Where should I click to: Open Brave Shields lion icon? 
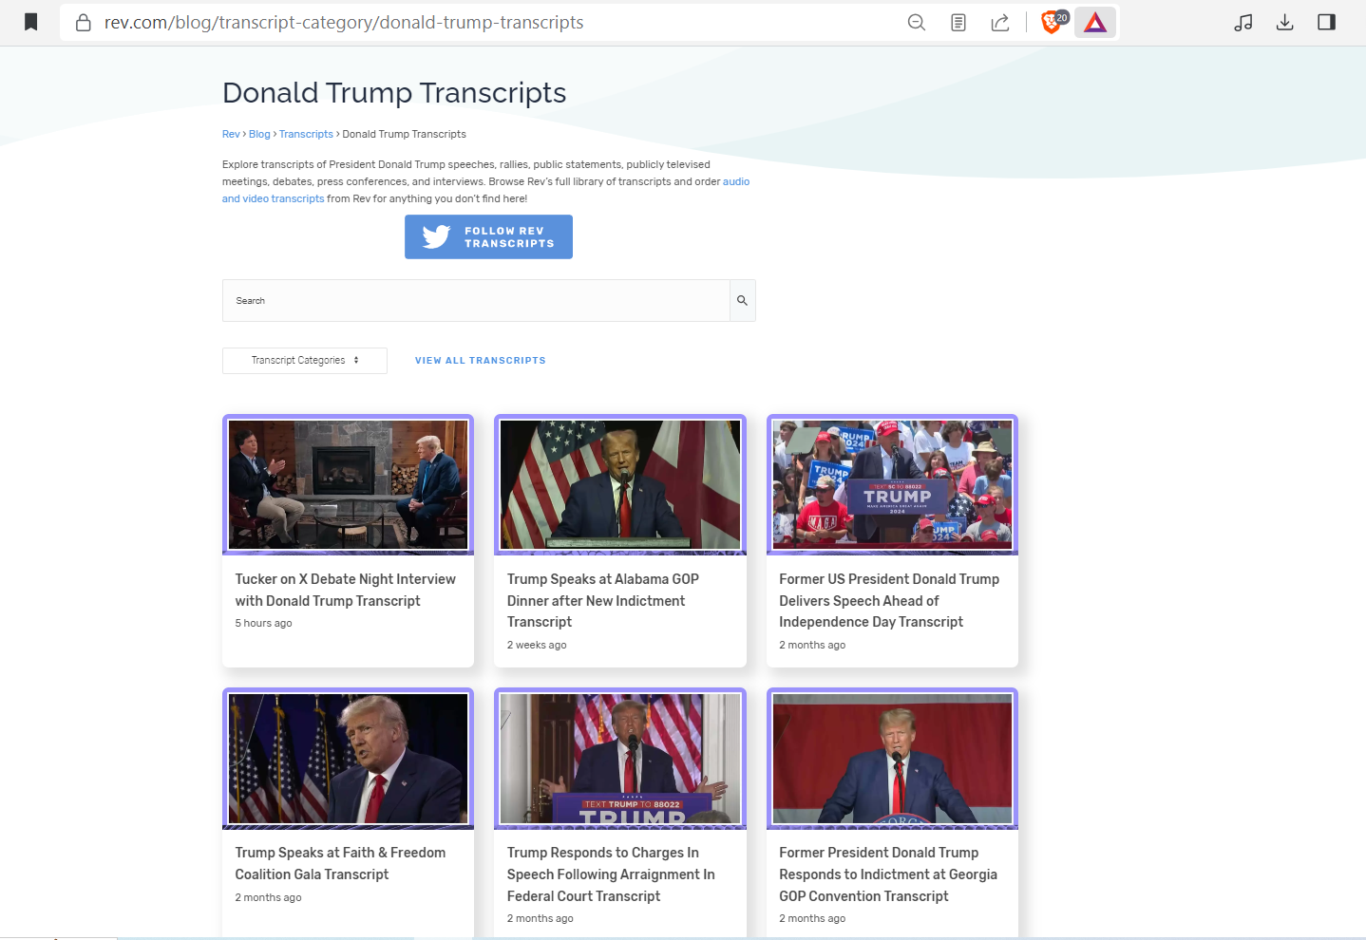[x=1053, y=22]
